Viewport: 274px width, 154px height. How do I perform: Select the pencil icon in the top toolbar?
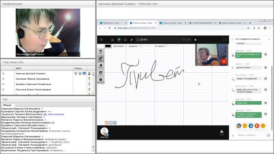tap(131, 40)
